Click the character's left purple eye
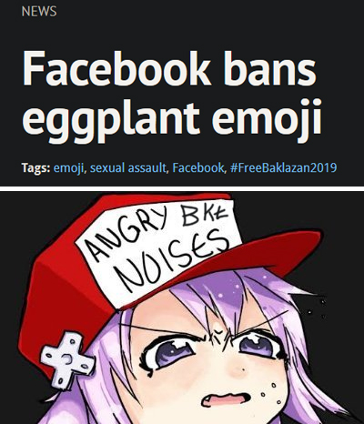This screenshot has width=364, height=424. [x=171, y=353]
